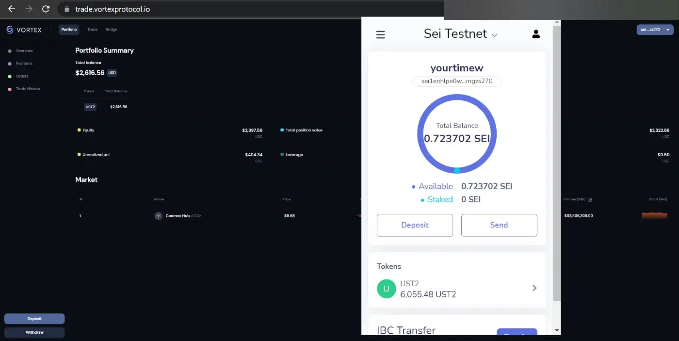
Task: Click the 6,055.48 UST2 balance text
Action: (428, 294)
